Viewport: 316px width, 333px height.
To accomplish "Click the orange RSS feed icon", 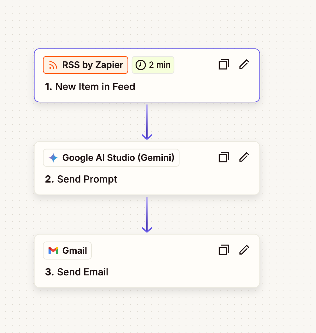I will pyautogui.click(x=53, y=65).
